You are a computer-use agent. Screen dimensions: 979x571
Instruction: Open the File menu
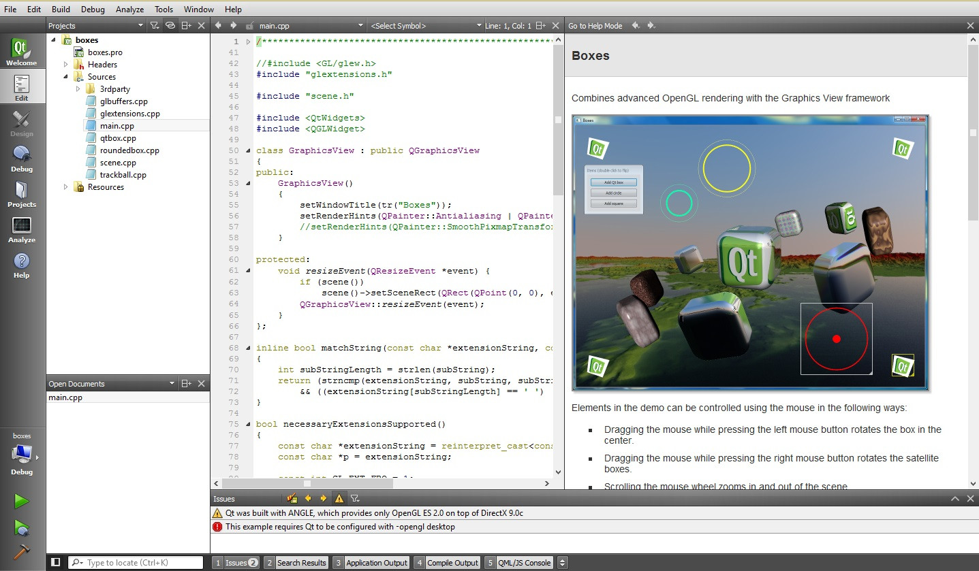(10, 10)
